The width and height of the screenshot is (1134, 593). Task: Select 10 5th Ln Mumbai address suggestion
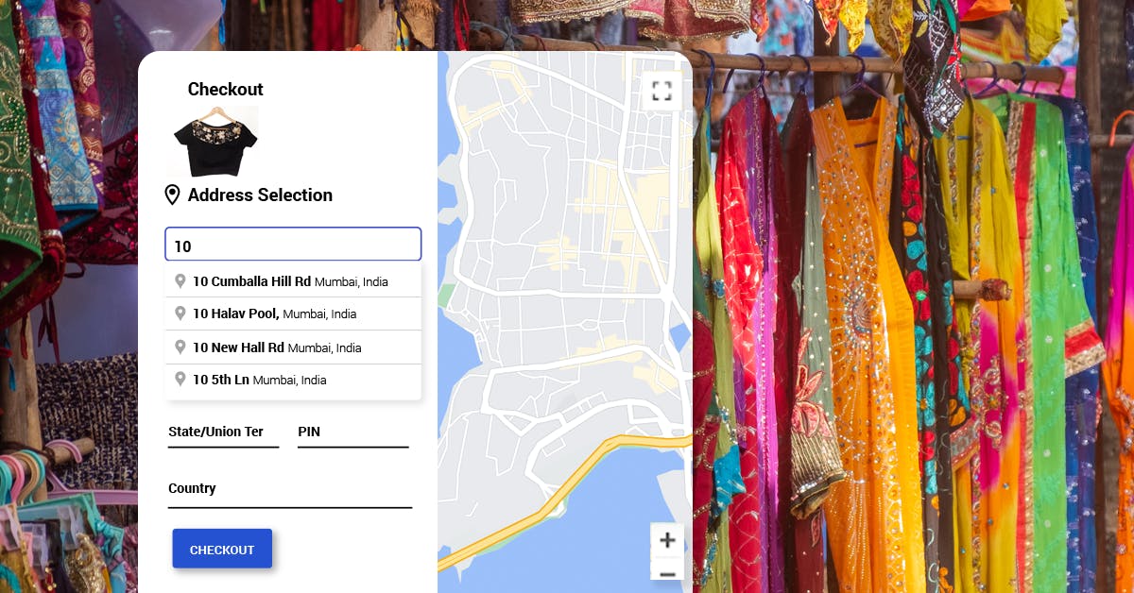click(x=261, y=380)
